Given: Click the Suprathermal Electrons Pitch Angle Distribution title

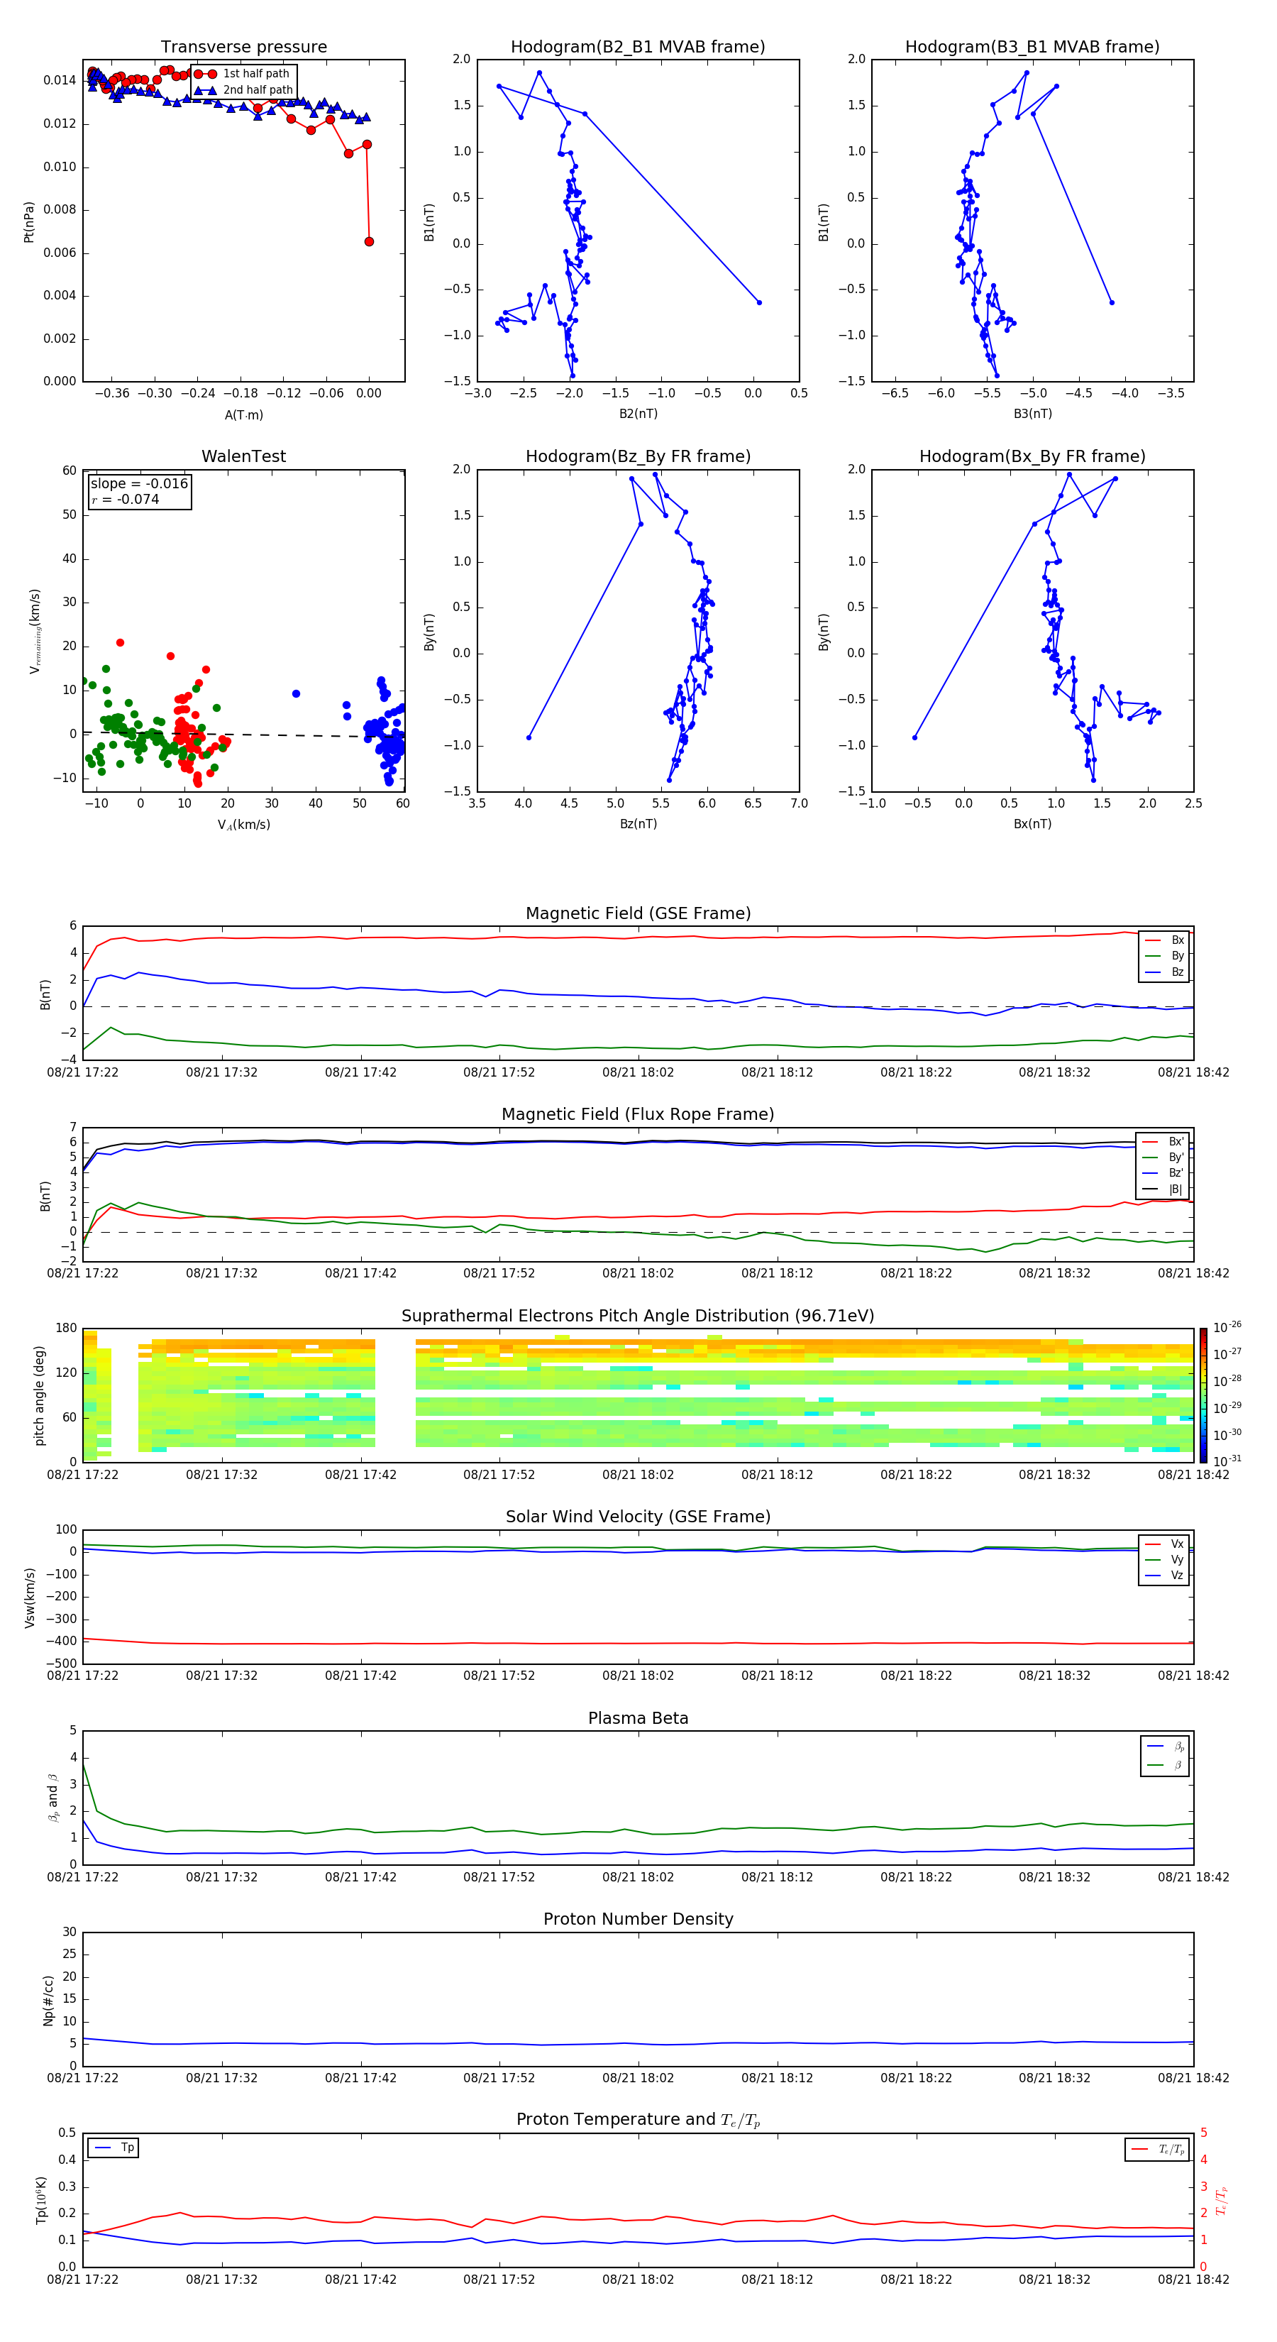Looking at the screenshot, I should 638,1316.
